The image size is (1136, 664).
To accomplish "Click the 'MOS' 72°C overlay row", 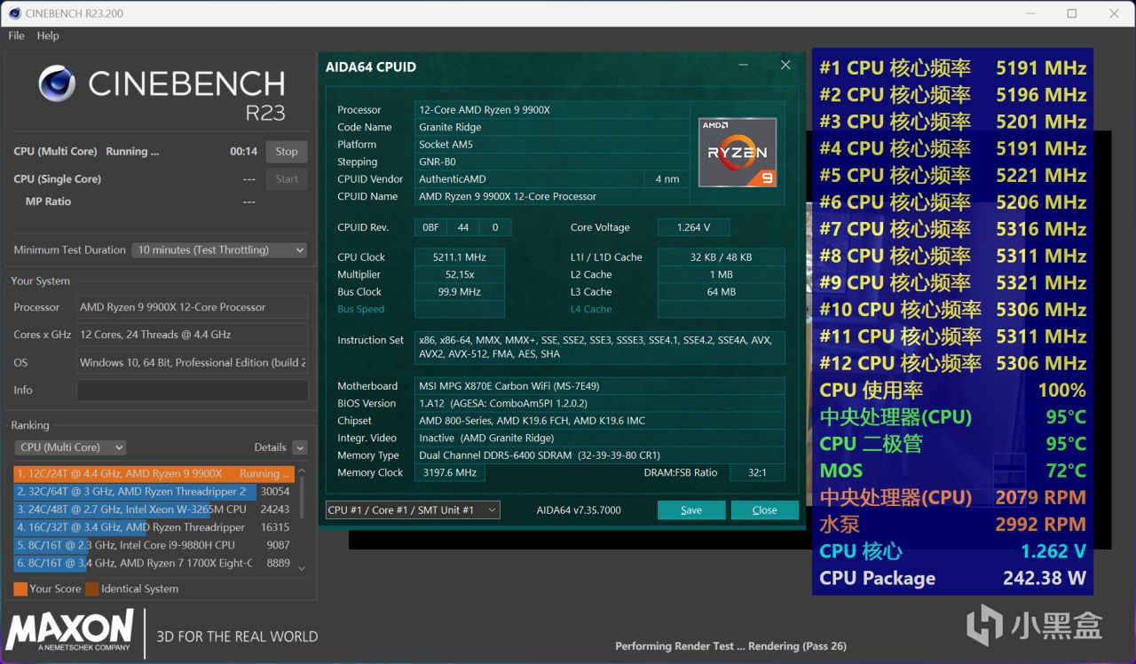I will point(952,470).
